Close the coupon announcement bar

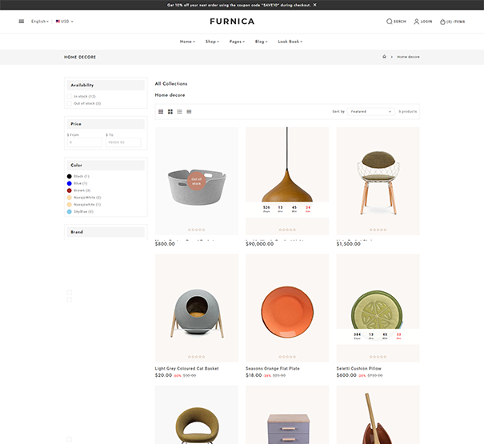(314, 5)
